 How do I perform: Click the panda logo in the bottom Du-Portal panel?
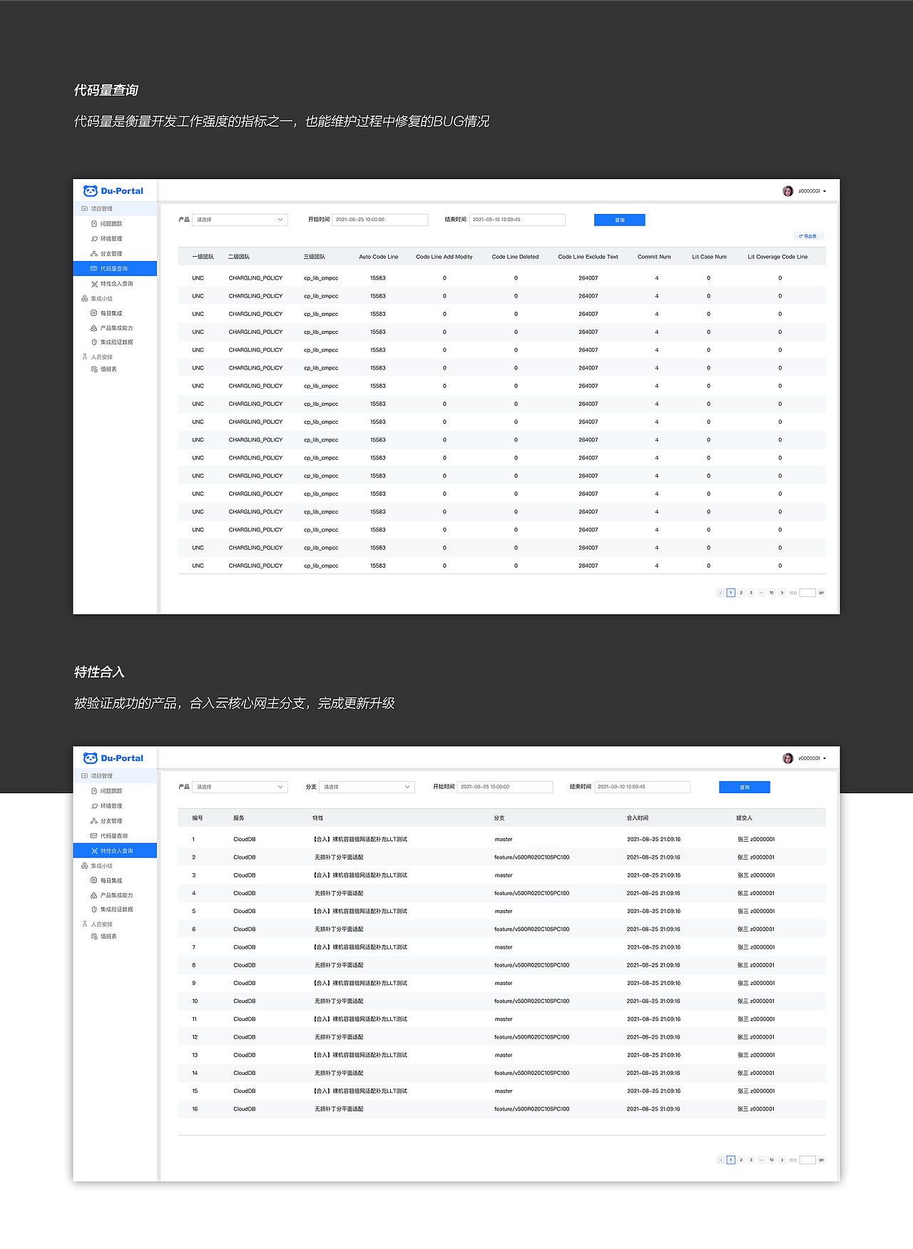90,758
